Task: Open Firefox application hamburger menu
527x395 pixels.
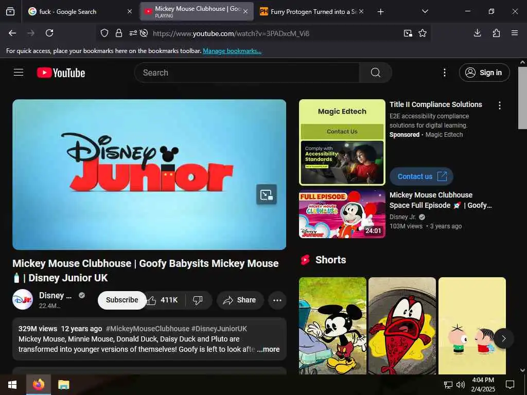Action: tap(515, 33)
